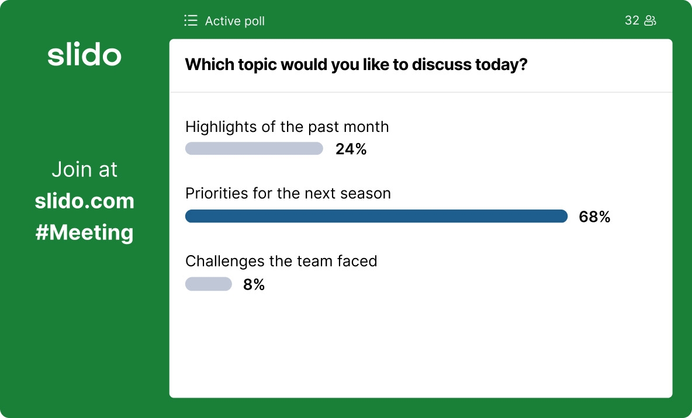Click the slido.com join link

tap(85, 201)
